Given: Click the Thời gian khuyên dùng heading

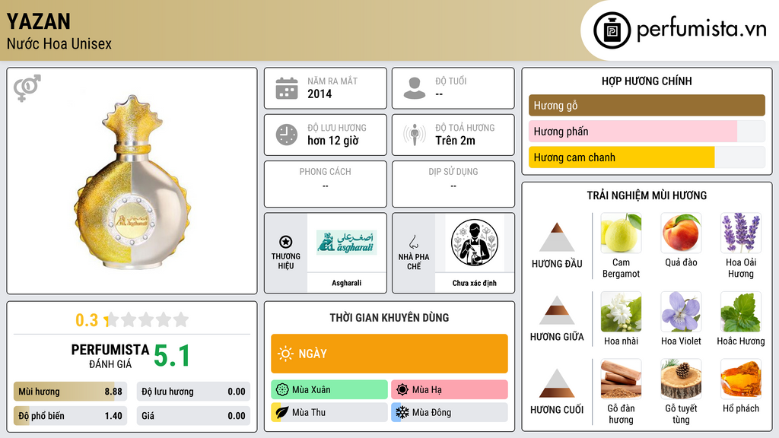Looking at the screenshot, I should pyautogui.click(x=389, y=318).
